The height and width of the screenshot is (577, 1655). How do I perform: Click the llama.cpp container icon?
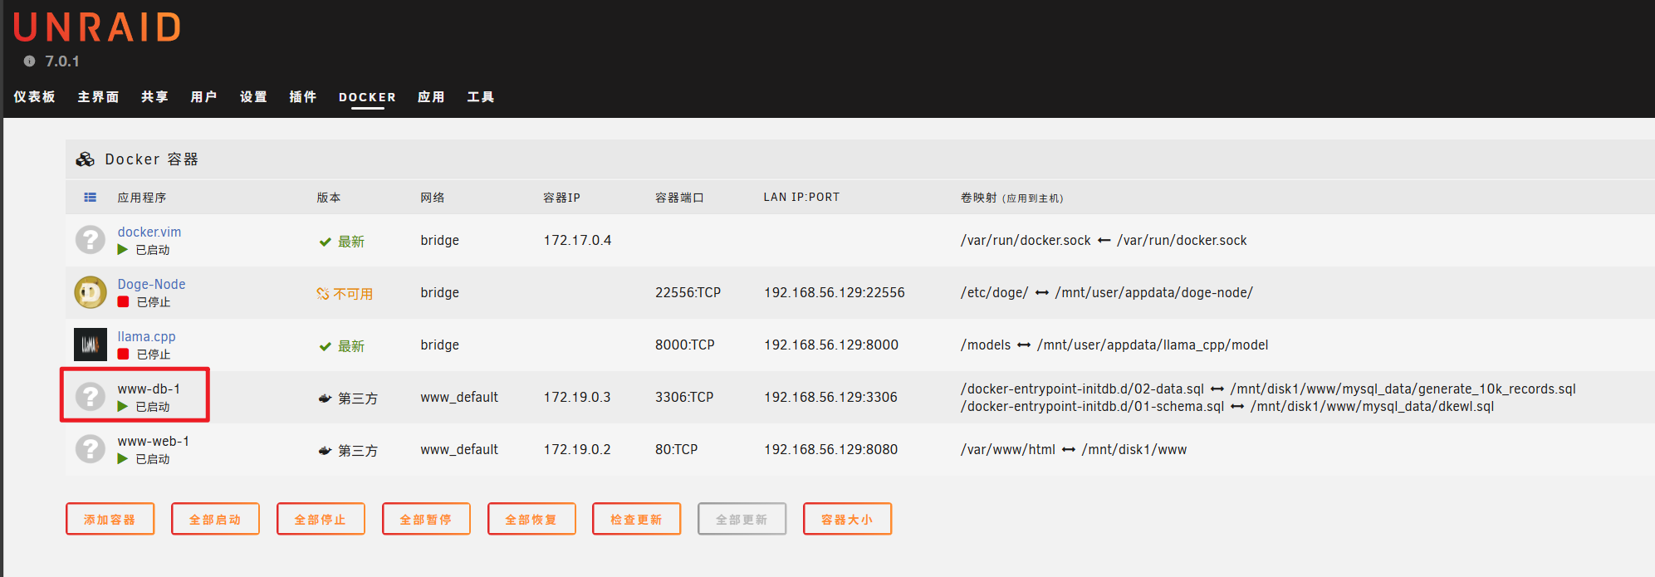[x=91, y=345]
